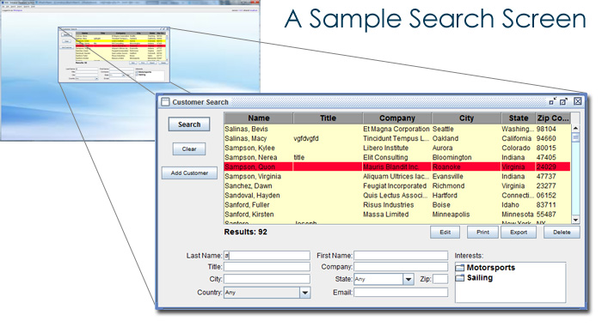Click scrollbar up arrow in results
Image resolution: width=602 pixels, height=327 pixels.
pyautogui.click(x=575, y=128)
